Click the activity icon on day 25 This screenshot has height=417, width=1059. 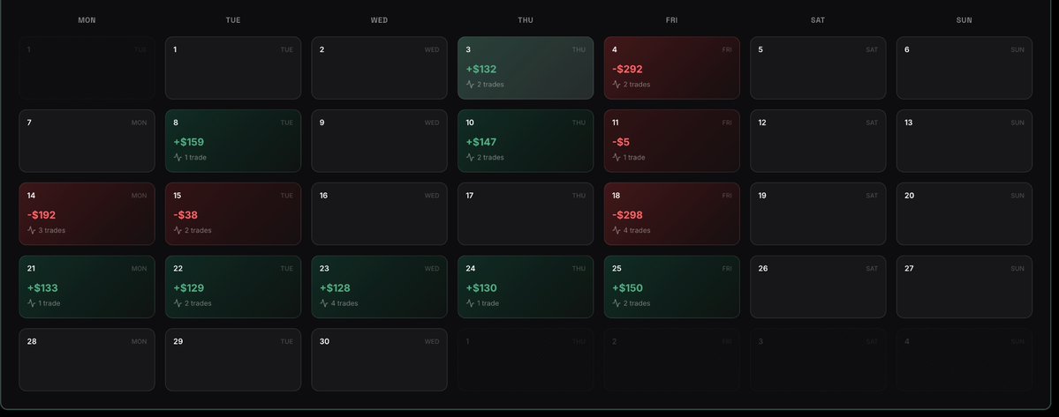tap(616, 303)
